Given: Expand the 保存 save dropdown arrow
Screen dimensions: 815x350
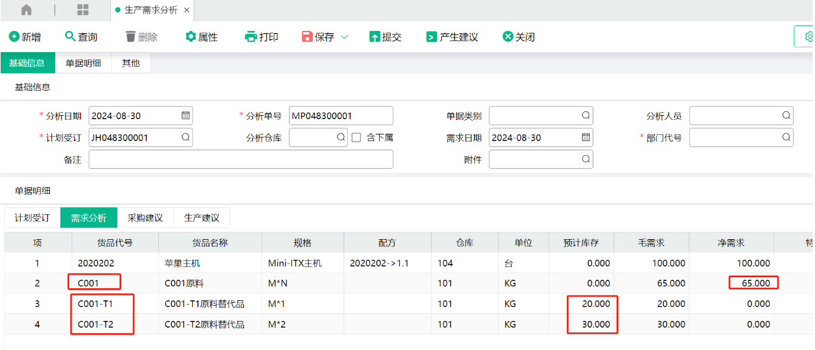Looking at the screenshot, I should (345, 37).
